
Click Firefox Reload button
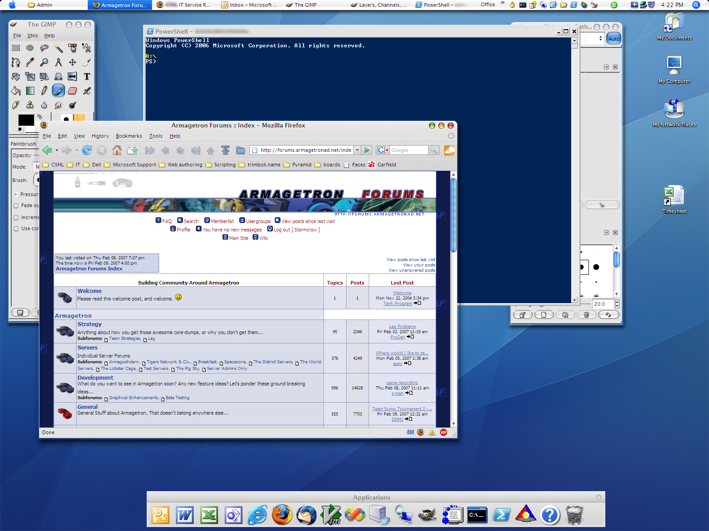[x=87, y=150]
